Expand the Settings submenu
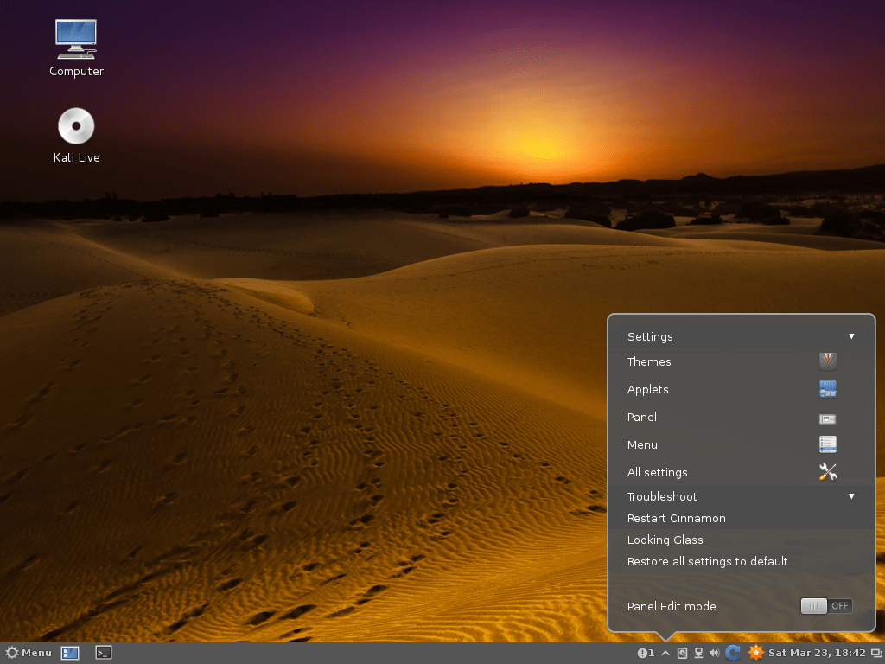This screenshot has width=885, height=664. coord(741,336)
